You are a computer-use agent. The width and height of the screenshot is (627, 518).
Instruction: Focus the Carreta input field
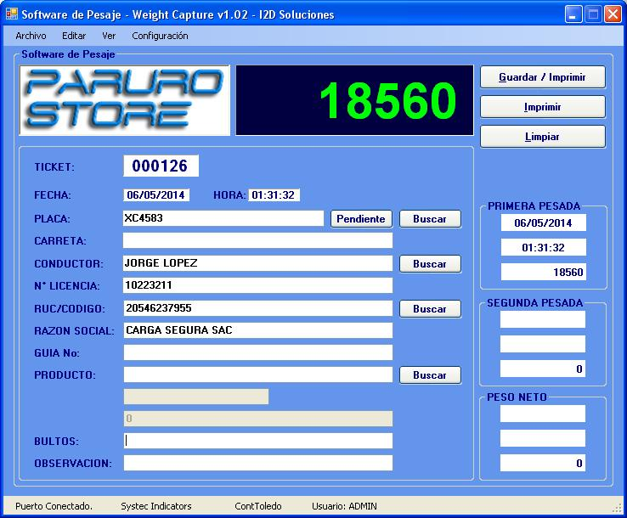[257, 241]
